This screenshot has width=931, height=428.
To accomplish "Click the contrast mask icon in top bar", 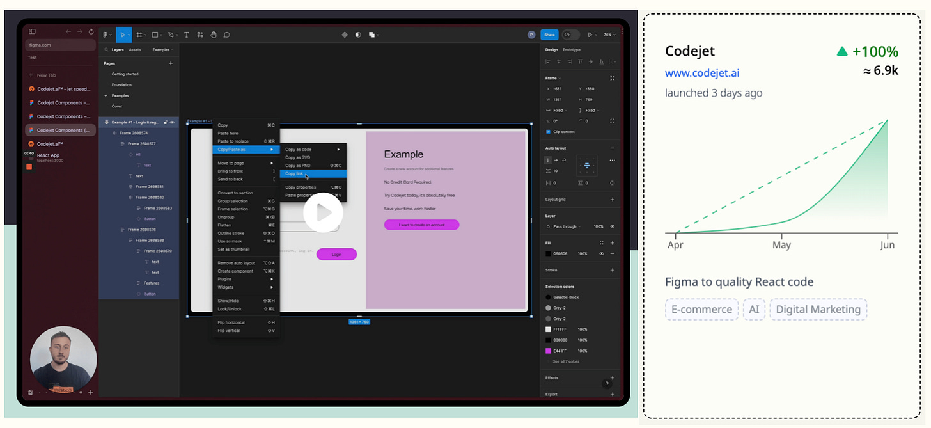I will click(x=357, y=35).
